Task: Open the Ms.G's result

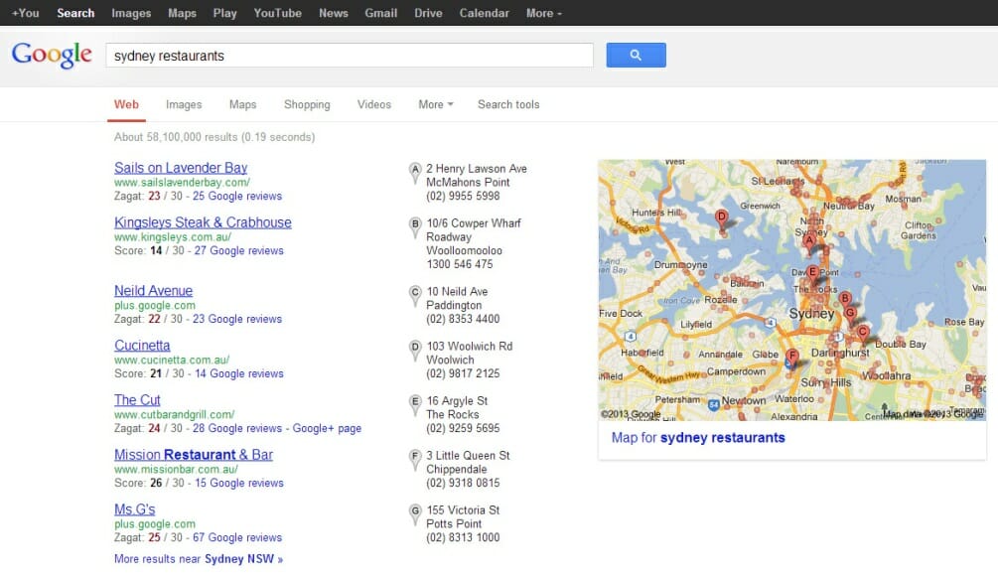Action: 134,509
